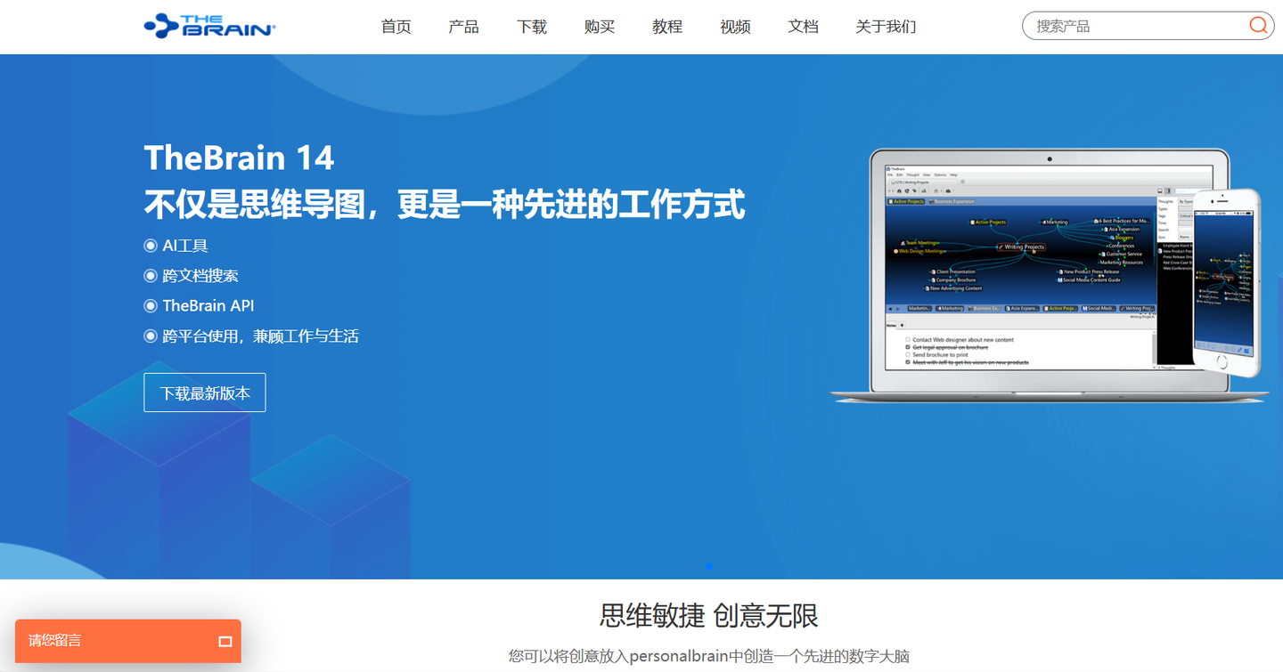This screenshot has width=1283, height=672.
Task: Click the TheBrain API bullet text
Action: [x=208, y=306]
